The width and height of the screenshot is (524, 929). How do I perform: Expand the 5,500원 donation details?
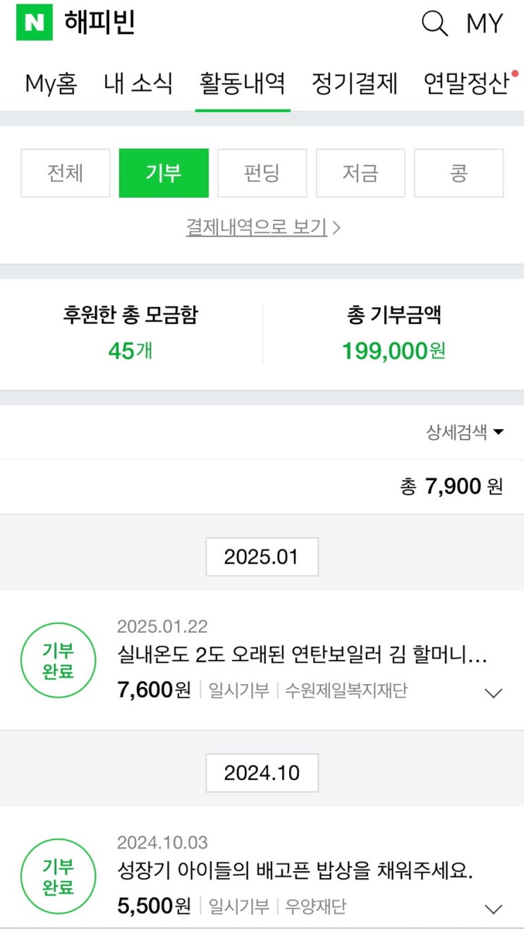point(494,909)
